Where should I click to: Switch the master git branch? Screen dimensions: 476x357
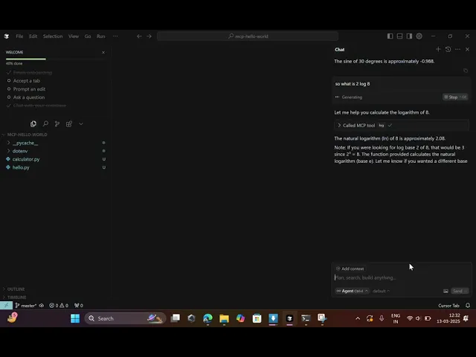26,306
